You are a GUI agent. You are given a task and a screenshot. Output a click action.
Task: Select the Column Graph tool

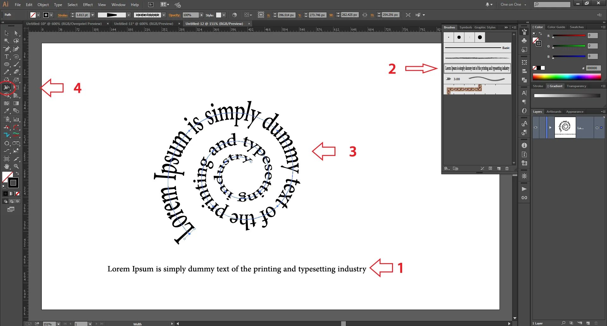[x=16, y=119]
